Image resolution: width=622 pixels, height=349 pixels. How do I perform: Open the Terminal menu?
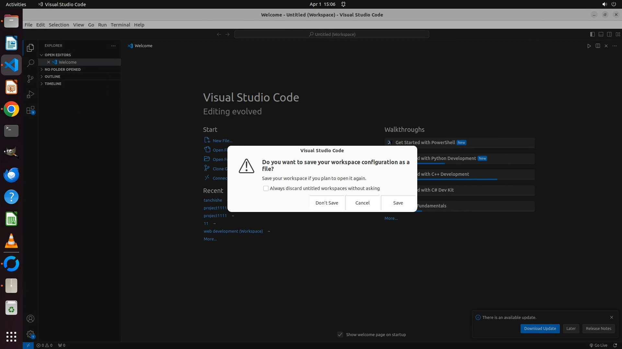coord(120,25)
